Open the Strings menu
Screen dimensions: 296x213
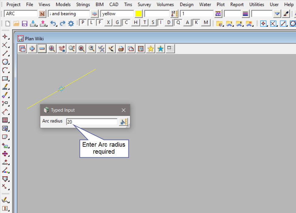pos(83,5)
